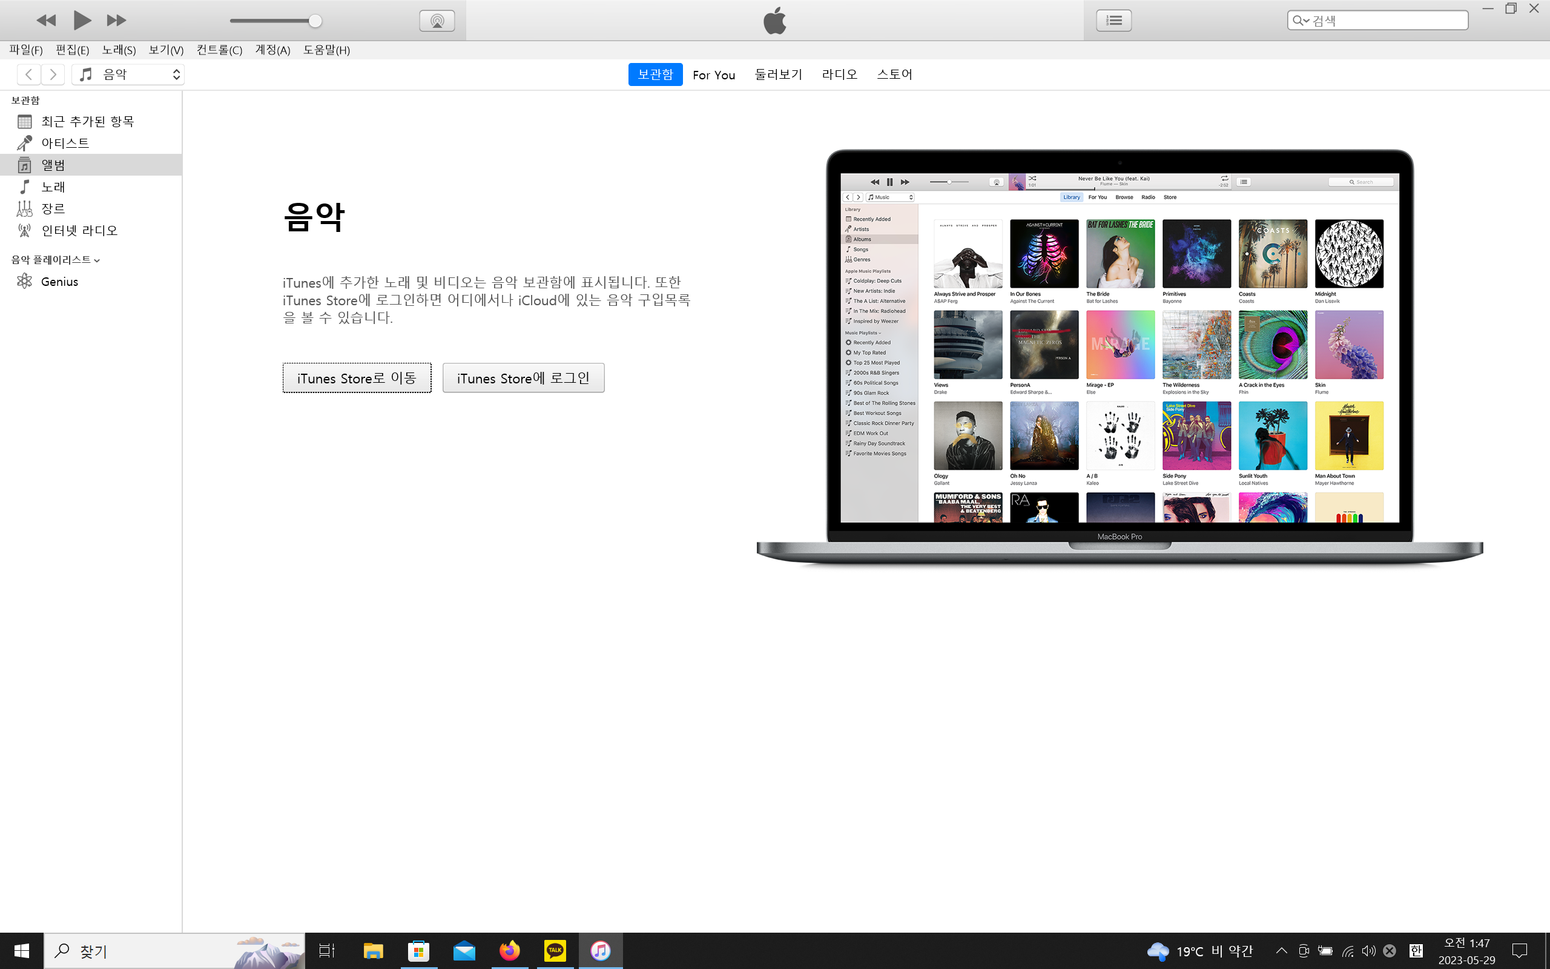Click the iTunes Store로 이동 button
The height and width of the screenshot is (969, 1550).
coord(357,378)
